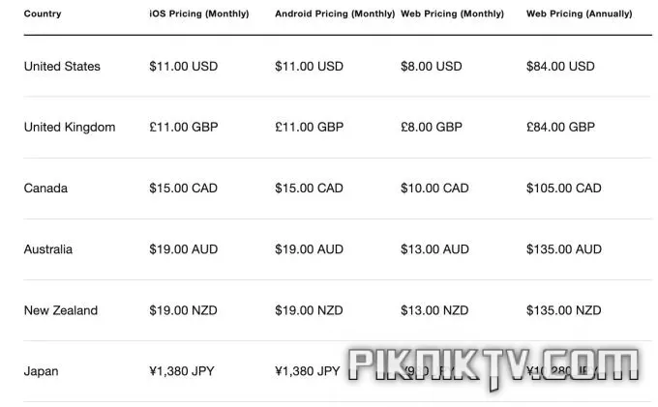Image resolution: width=658 pixels, height=407 pixels.
Task: Select the Japan row label
Action: (x=41, y=371)
